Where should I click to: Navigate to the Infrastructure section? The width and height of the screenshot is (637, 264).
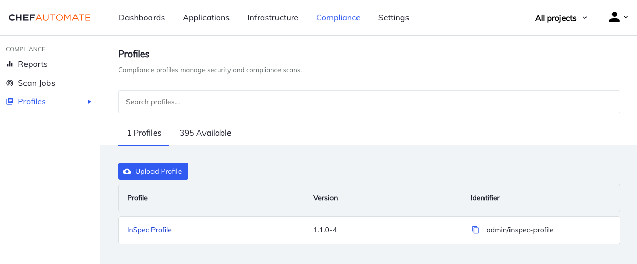pyautogui.click(x=273, y=18)
